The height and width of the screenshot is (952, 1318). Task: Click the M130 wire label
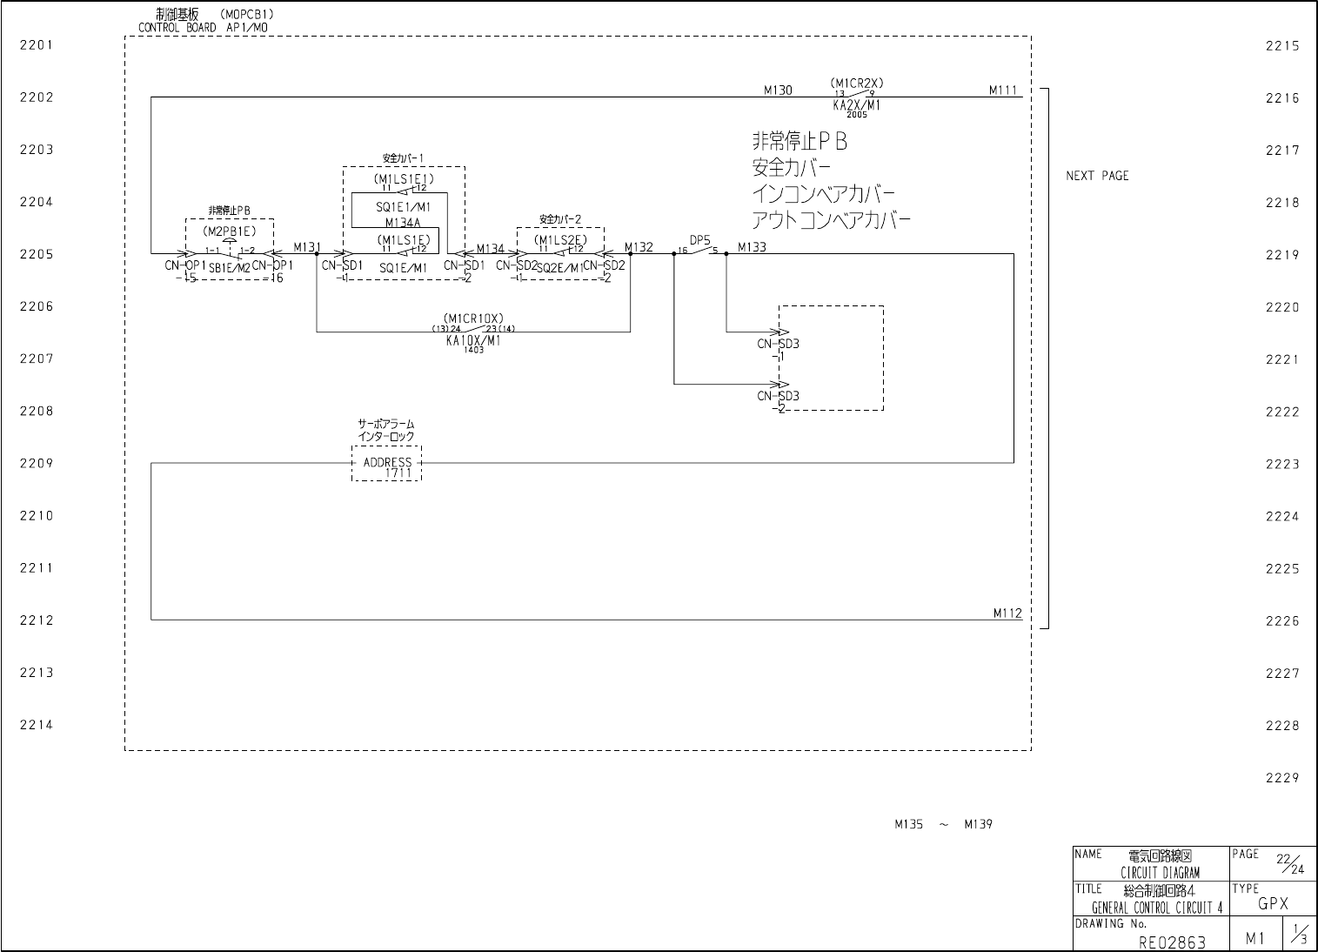(x=778, y=90)
